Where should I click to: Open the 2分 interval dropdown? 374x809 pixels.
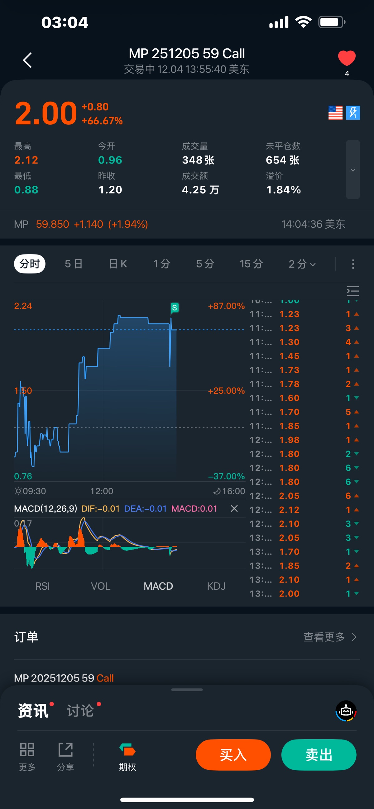[x=302, y=264]
